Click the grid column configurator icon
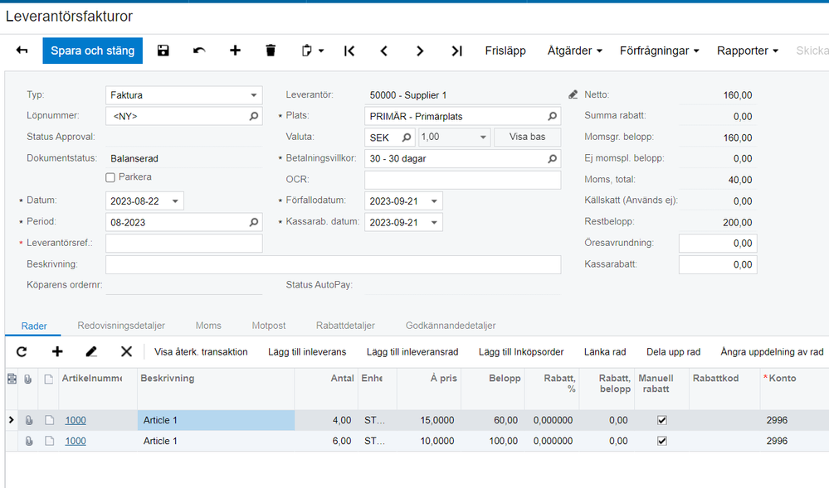The height and width of the screenshot is (488, 829). (x=12, y=379)
